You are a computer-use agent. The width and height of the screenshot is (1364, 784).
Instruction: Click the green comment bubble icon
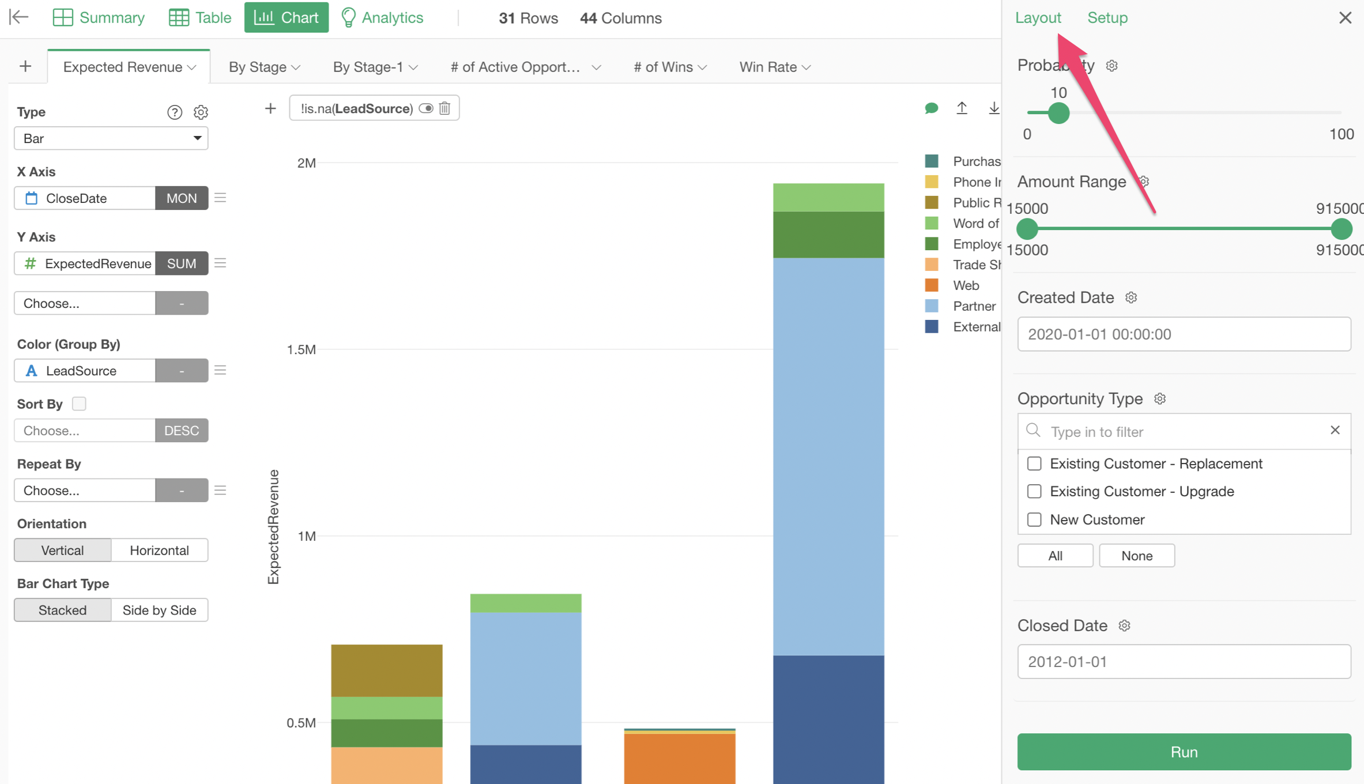point(931,108)
